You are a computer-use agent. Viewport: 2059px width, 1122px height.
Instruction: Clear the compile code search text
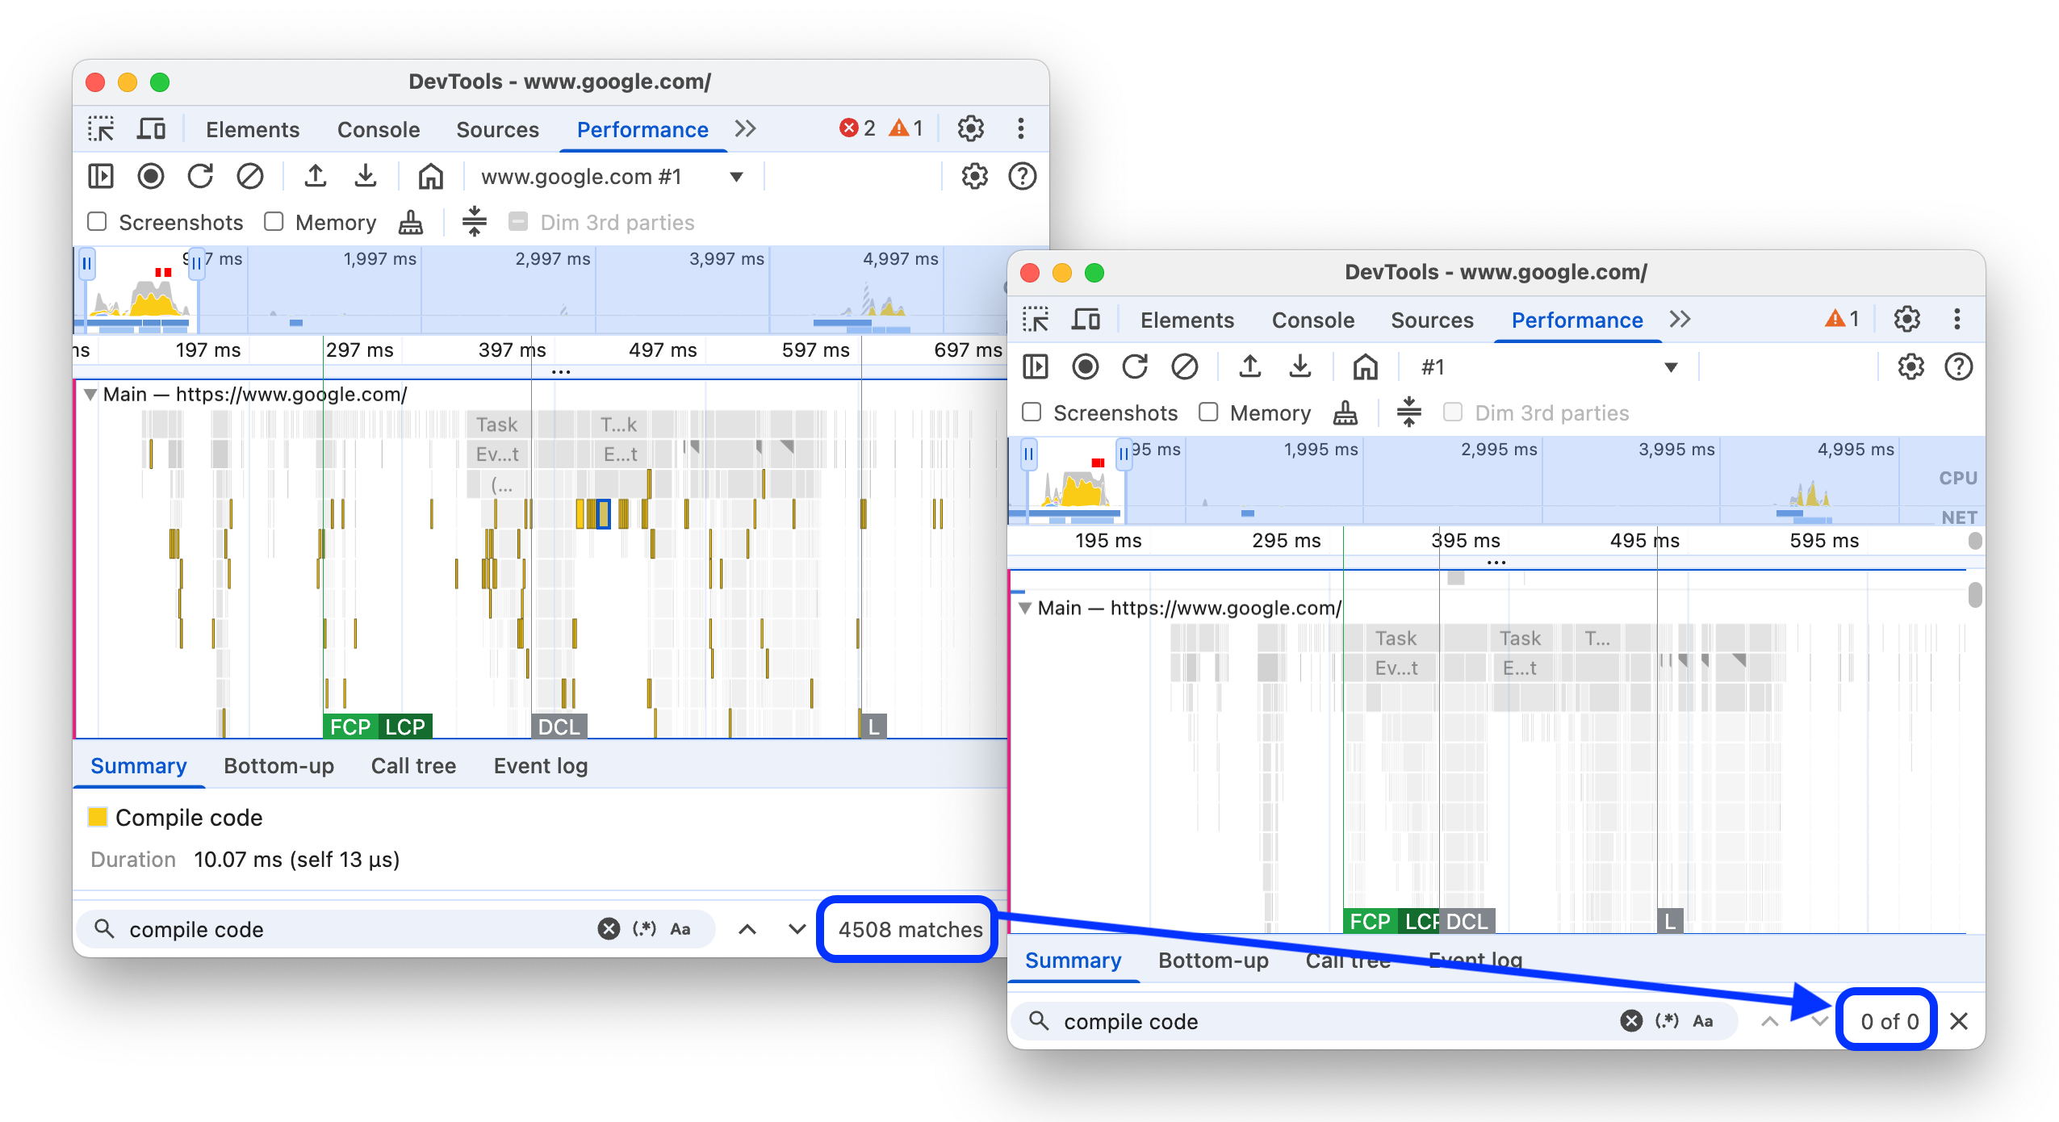tap(609, 929)
